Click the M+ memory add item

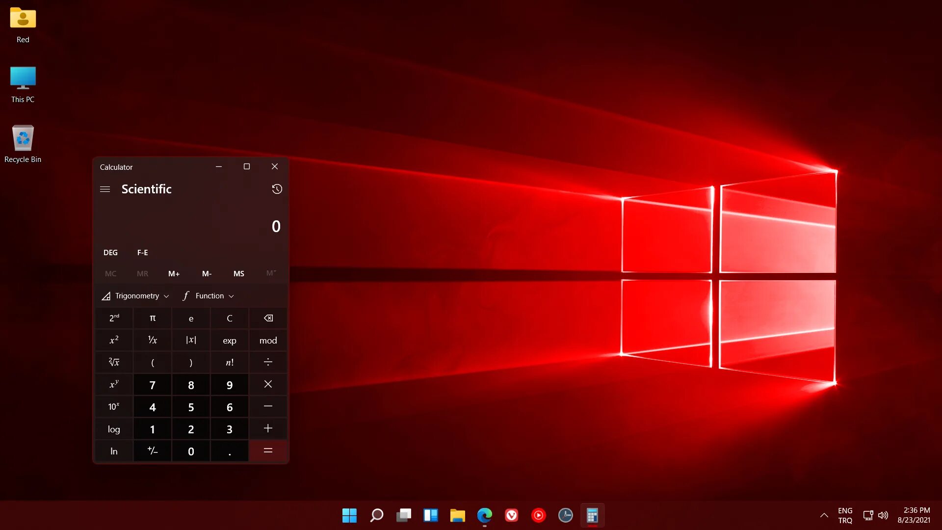[x=174, y=274]
